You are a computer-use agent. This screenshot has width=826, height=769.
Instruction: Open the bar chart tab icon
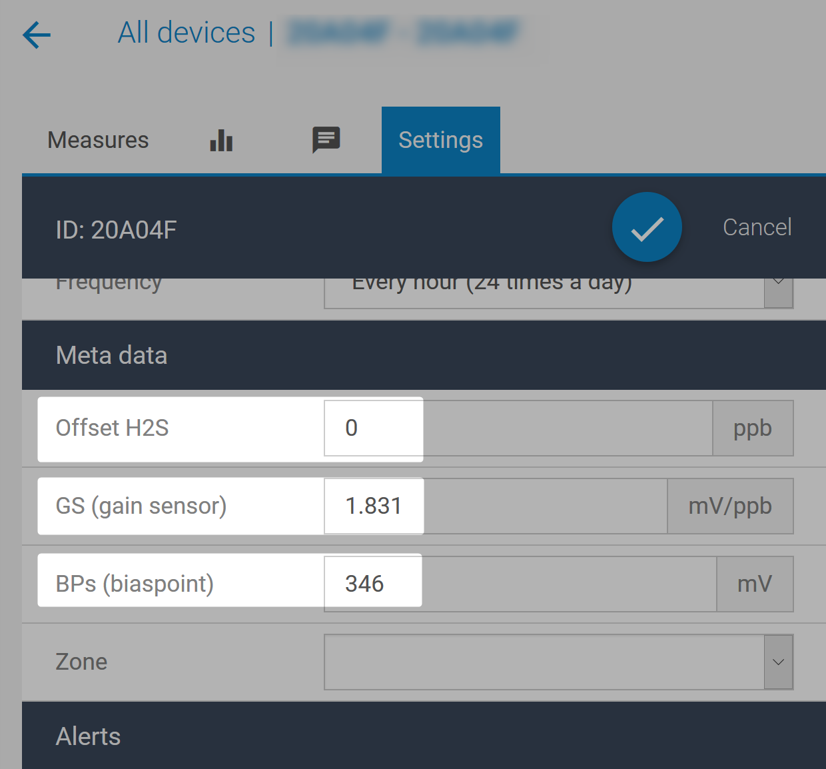click(x=221, y=140)
